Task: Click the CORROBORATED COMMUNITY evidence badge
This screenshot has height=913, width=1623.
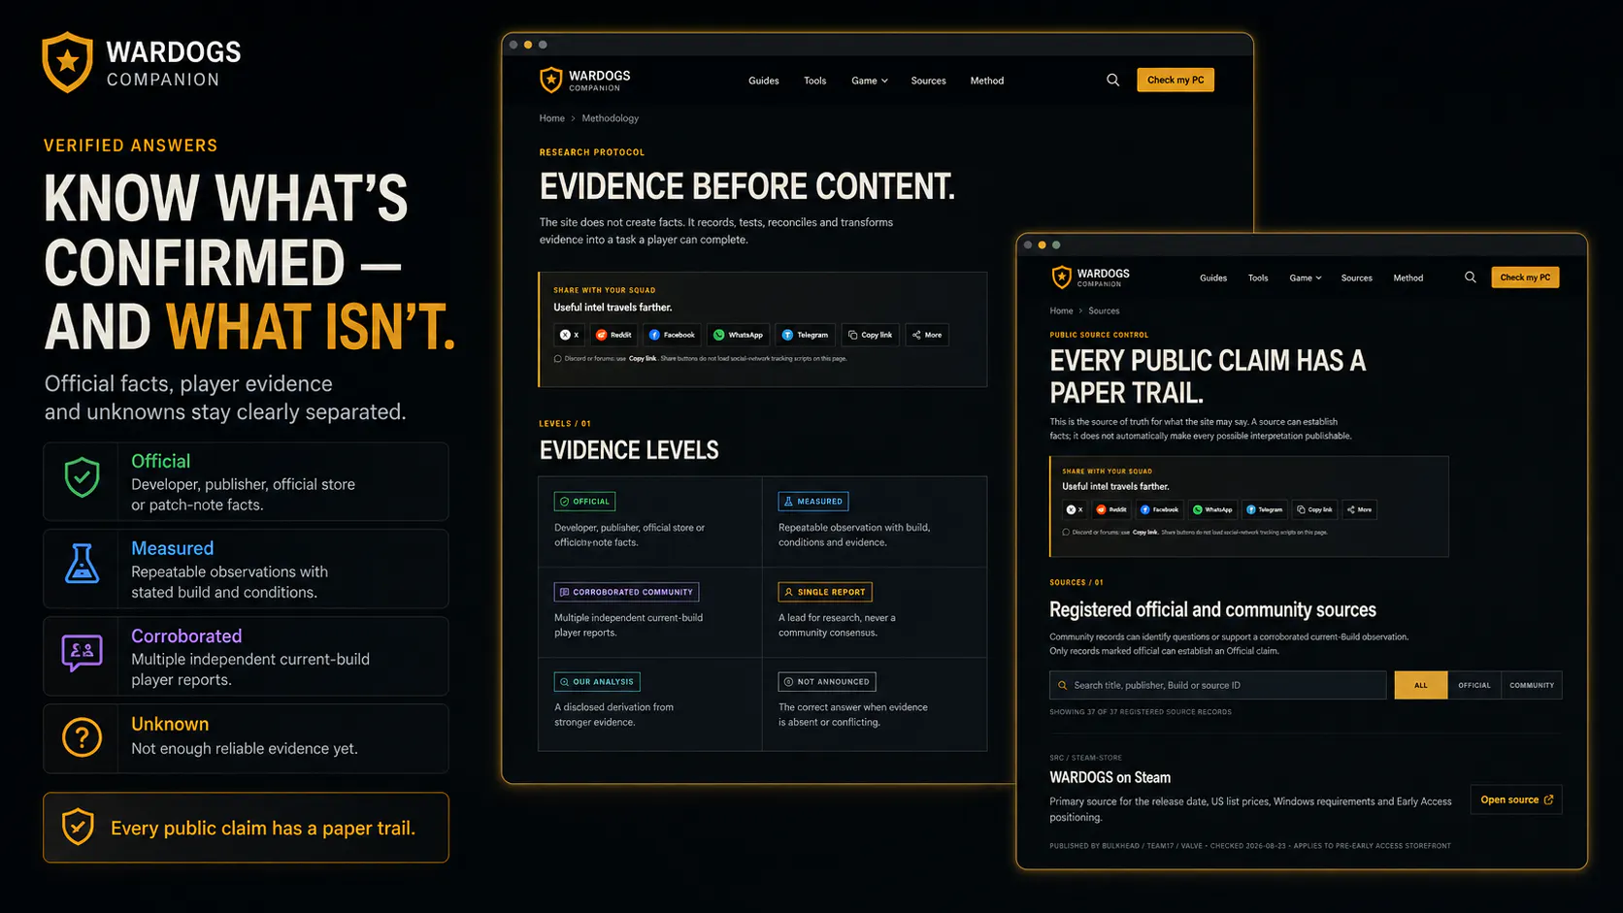Action: pyautogui.click(x=627, y=592)
